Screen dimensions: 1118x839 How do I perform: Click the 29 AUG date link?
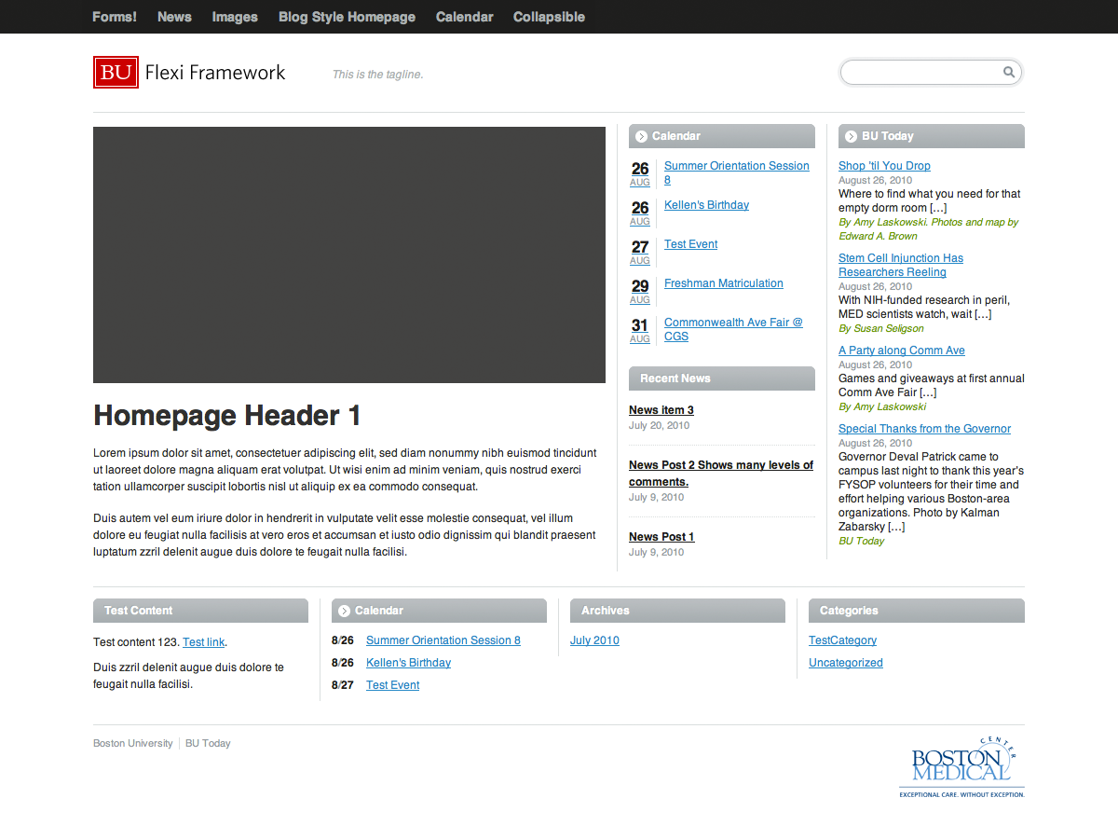(x=640, y=292)
